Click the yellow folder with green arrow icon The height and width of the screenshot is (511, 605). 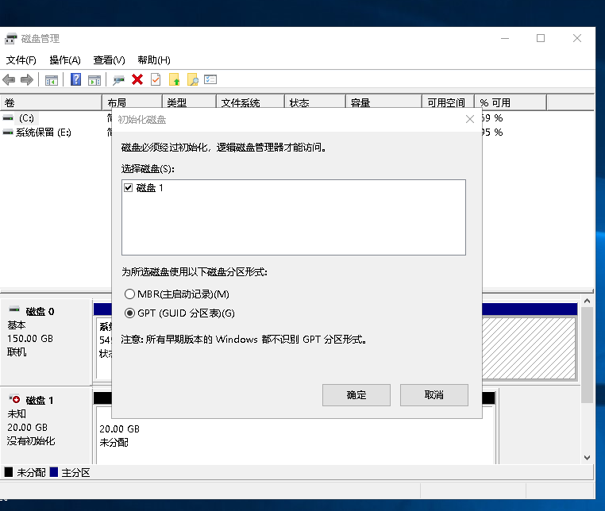[175, 79]
